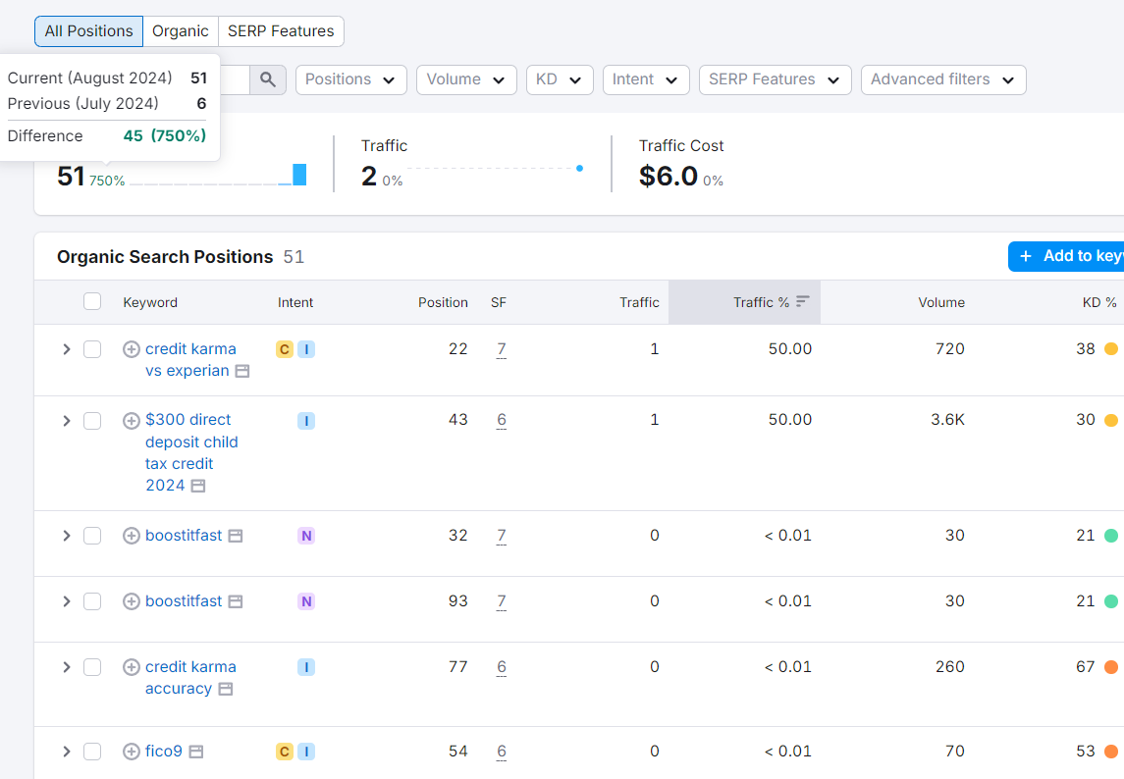
Task: Tick the select-all checkbox in table header
Action: pyautogui.click(x=92, y=301)
